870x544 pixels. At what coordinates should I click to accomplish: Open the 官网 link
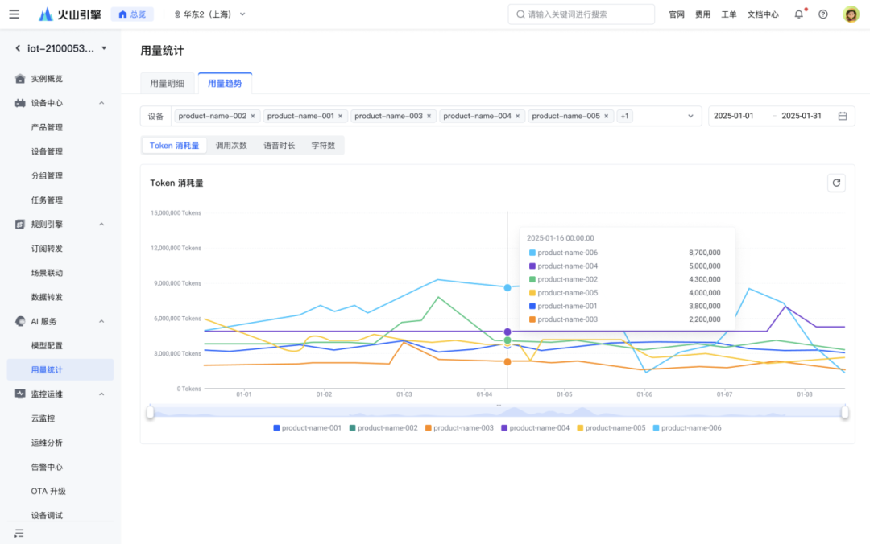[x=677, y=14]
